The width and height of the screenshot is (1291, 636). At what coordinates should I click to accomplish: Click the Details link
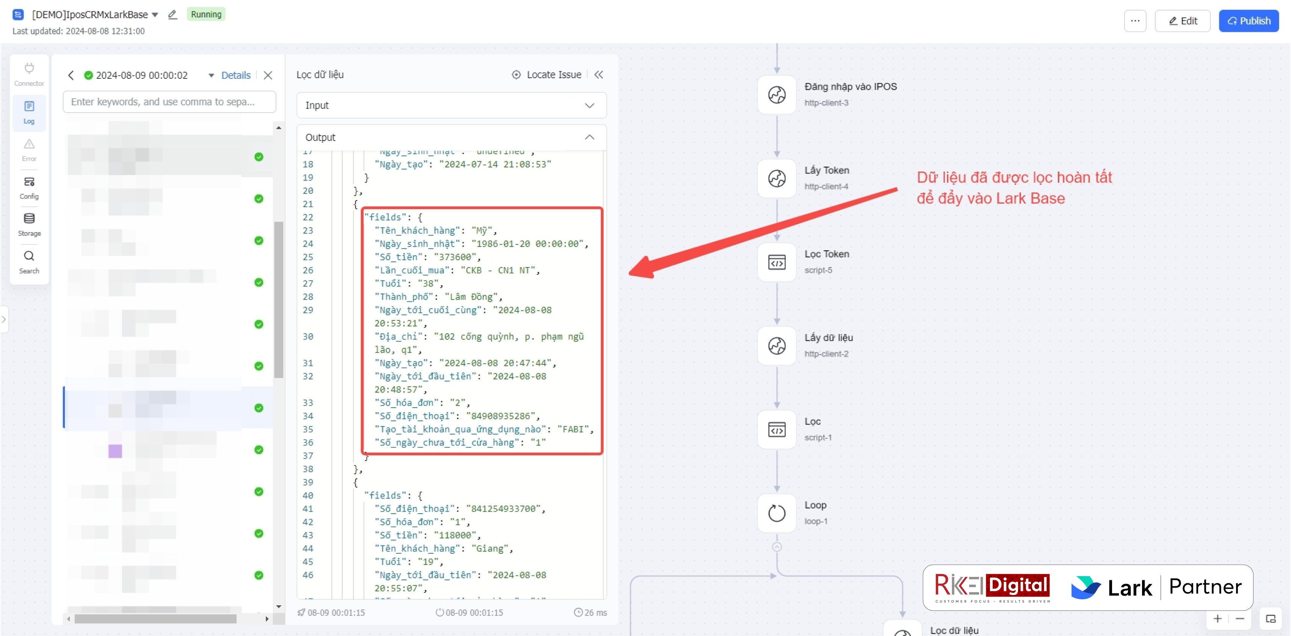(235, 75)
